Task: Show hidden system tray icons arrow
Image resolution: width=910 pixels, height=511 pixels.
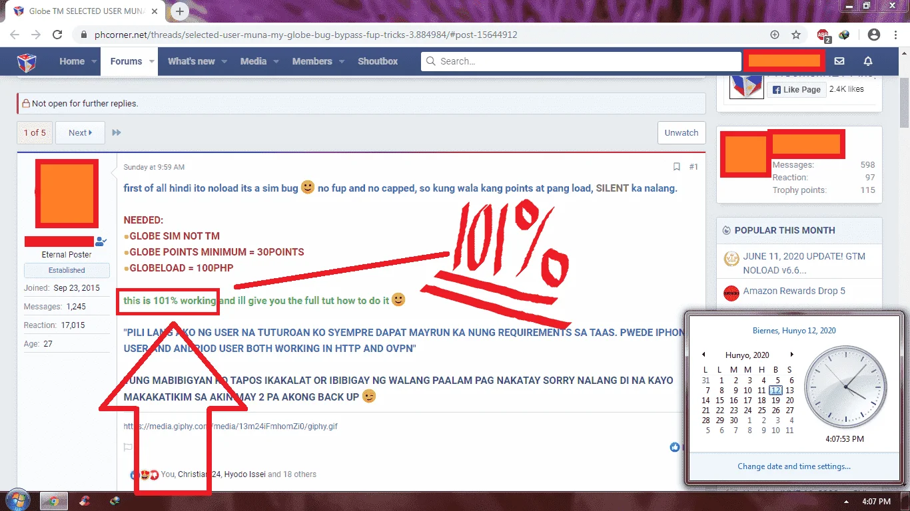Action: (x=847, y=502)
